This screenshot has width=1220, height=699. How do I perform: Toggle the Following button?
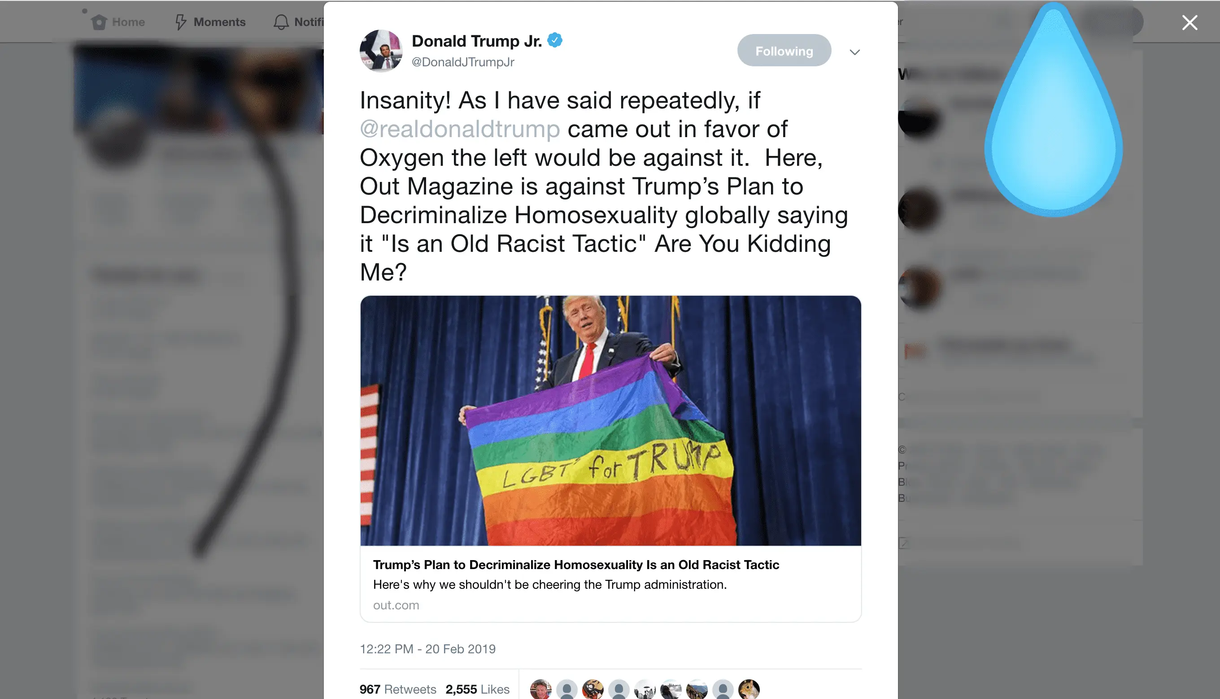[x=784, y=50]
